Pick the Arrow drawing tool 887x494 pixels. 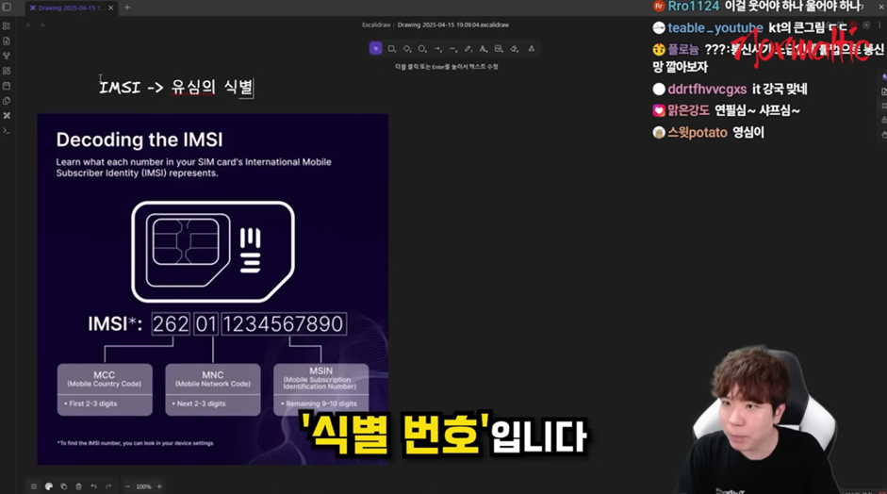pyautogui.click(x=437, y=49)
